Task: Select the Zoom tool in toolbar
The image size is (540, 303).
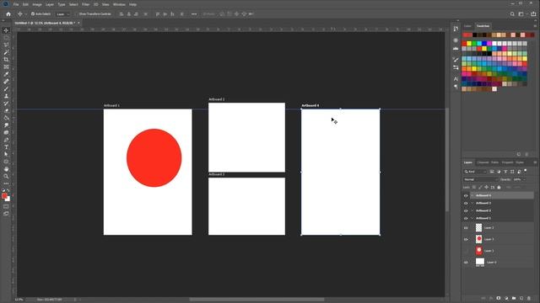Action: [x=6, y=176]
